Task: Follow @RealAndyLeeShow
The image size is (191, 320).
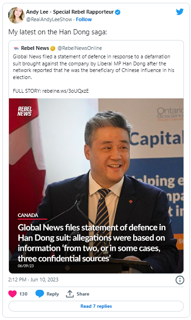Action: coord(84,19)
